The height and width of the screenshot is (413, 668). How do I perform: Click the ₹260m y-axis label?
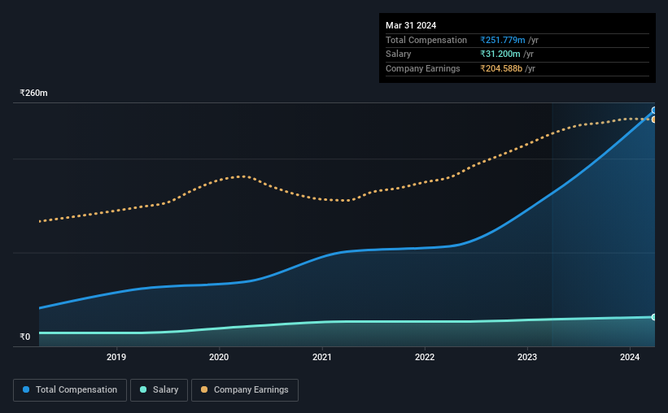[33, 93]
